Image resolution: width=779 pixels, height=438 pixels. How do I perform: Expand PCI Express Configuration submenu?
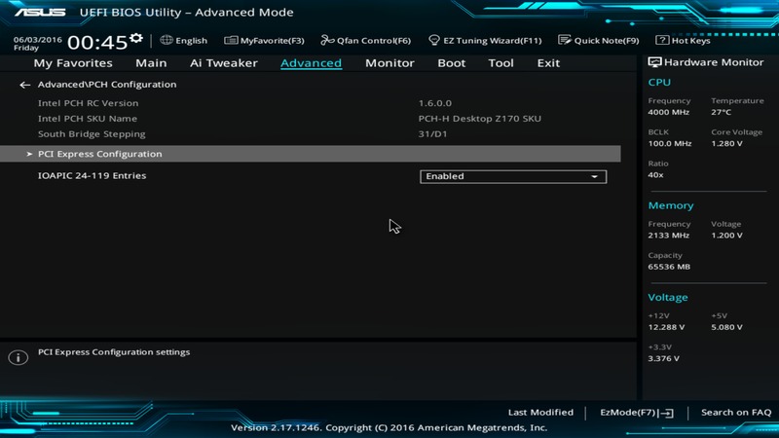99,154
